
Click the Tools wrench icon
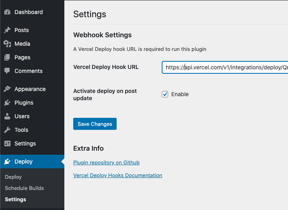pos(7,130)
